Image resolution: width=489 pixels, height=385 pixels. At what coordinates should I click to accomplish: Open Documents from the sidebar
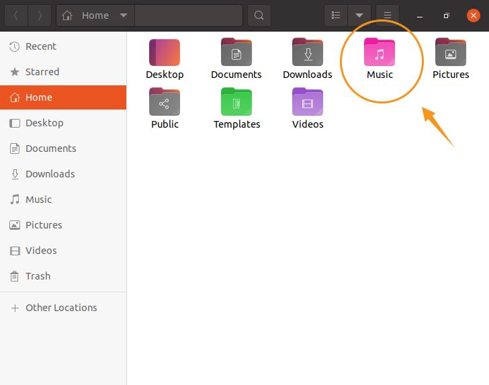pyautogui.click(x=63, y=148)
